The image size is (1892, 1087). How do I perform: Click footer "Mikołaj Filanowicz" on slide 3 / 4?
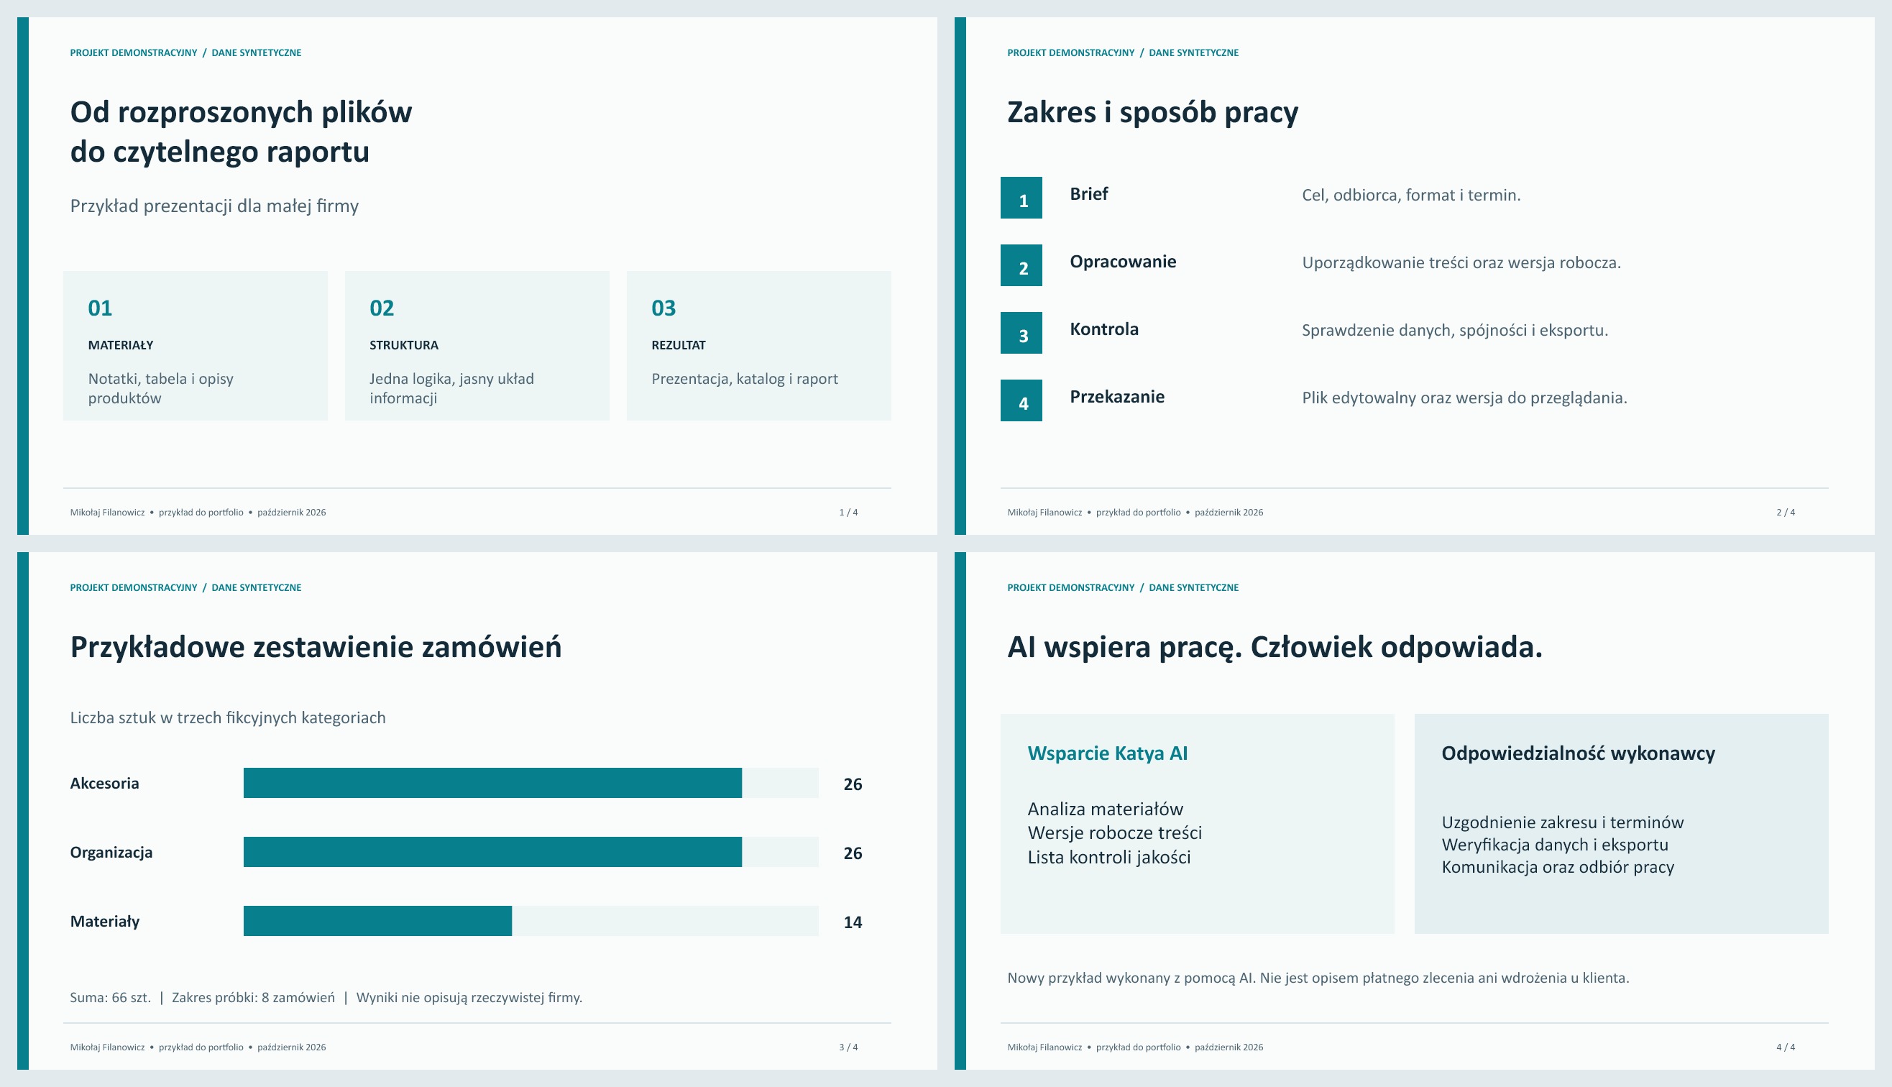(x=108, y=1047)
